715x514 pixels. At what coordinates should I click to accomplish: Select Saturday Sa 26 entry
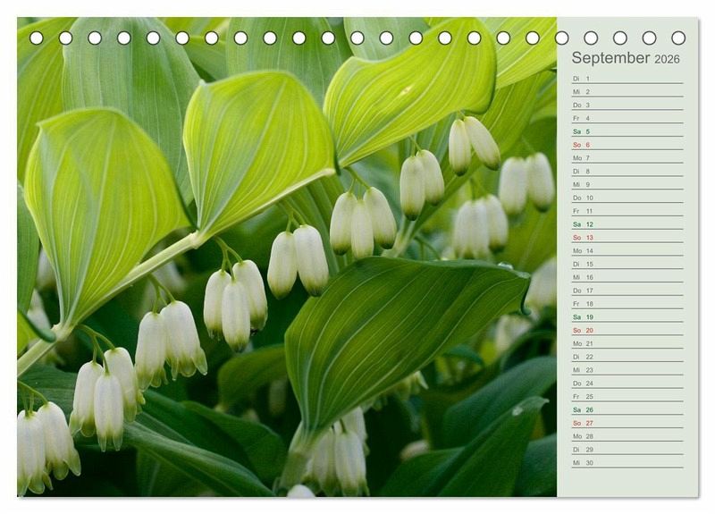click(627, 409)
